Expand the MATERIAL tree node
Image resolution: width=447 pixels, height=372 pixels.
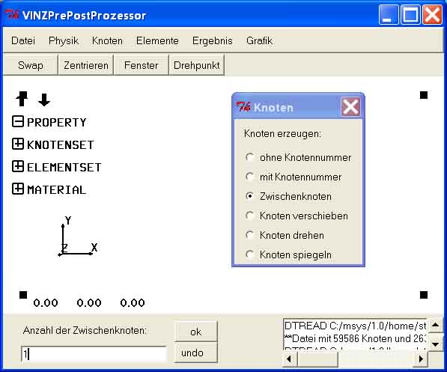coord(18,189)
